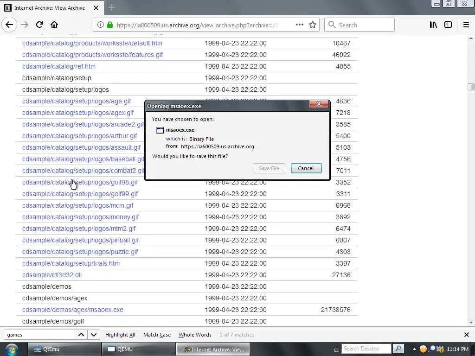Image resolution: width=475 pixels, height=356 pixels.
Task: Reload the current page
Action: pos(39,25)
